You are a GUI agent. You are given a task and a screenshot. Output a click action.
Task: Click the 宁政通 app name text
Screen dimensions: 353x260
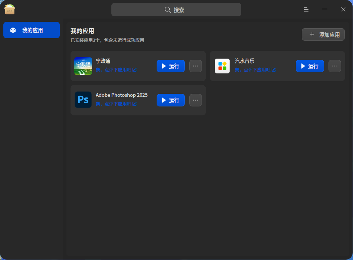pos(103,61)
